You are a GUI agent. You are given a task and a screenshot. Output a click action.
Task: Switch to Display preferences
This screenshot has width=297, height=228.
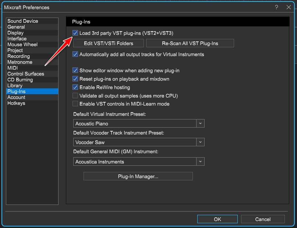tap(32, 33)
